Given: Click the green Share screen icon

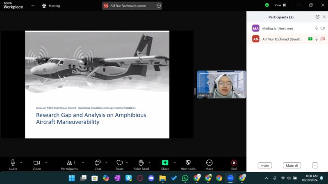Looking at the screenshot, I should [x=165, y=163].
